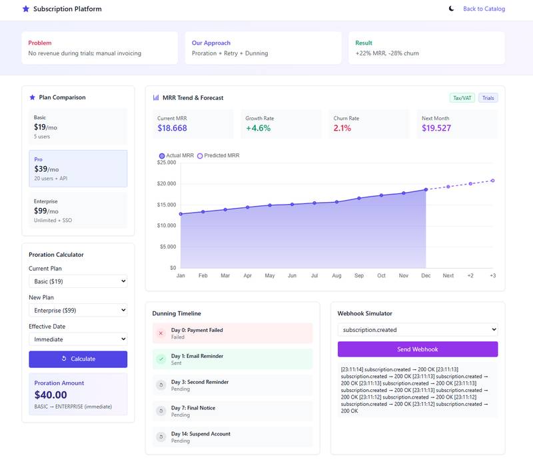The image size is (533, 462).
Task: Hide the Actual MRR legend series
Action: [x=177, y=155]
